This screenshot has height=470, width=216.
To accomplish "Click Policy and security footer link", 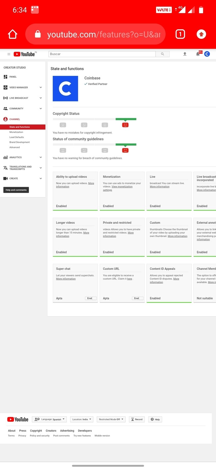I will pyautogui.click(x=40, y=436).
